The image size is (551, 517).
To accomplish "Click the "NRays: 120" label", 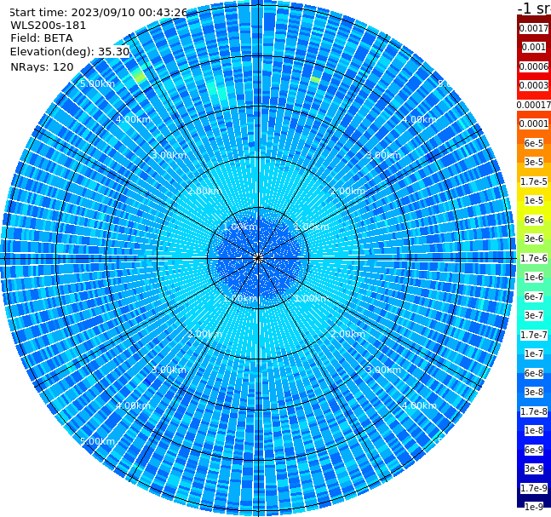I will pyautogui.click(x=42, y=66).
